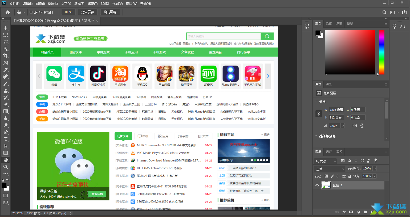The width and height of the screenshot is (410, 217).
Task: Toggle pixel layer filter
Action: [x=343, y=161]
